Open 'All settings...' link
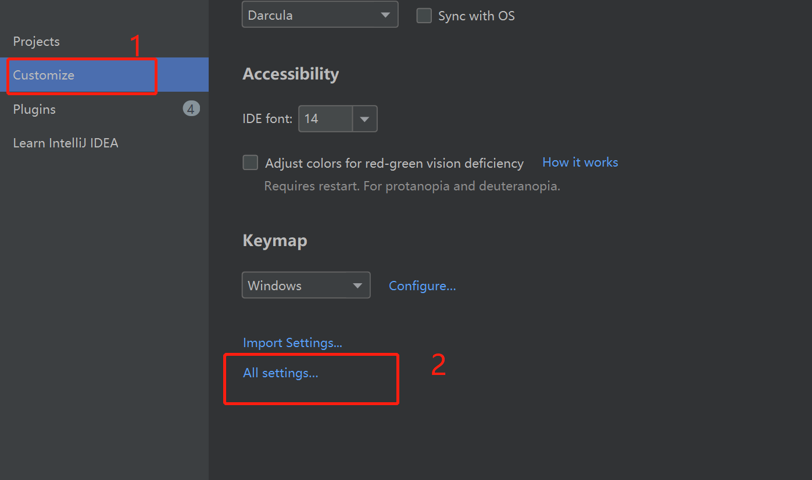Image resolution: width=812 pixels, height=480 pixels. (281, 373)
